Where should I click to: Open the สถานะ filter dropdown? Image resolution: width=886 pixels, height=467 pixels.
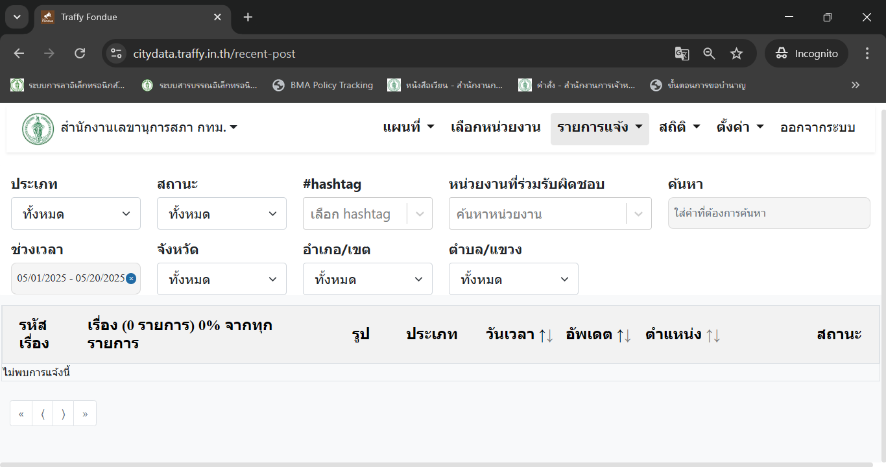222,213
